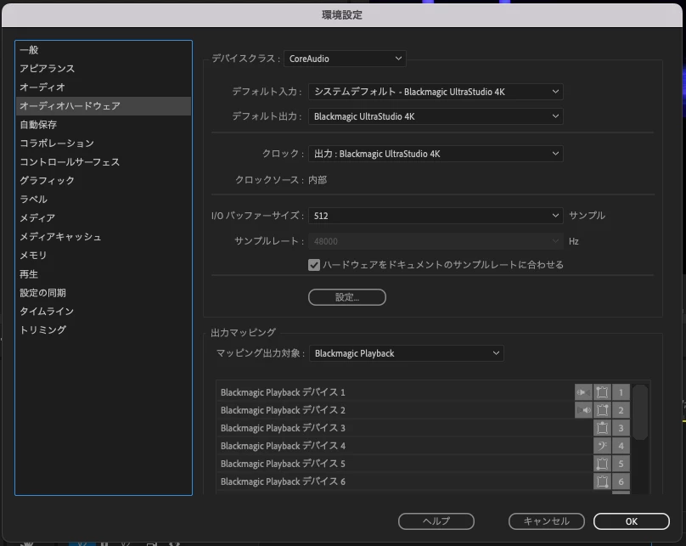Select オーディオ in the preferences sidebar
Image resolution: width=686 pixels, height=546 pixels.
click(x=104, y=87)
